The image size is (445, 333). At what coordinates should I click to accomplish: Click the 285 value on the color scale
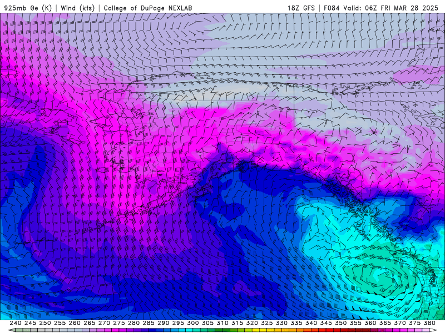click(149, 323)
